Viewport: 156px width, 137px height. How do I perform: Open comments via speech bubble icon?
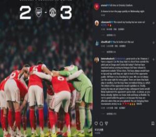tap(101, 123)
